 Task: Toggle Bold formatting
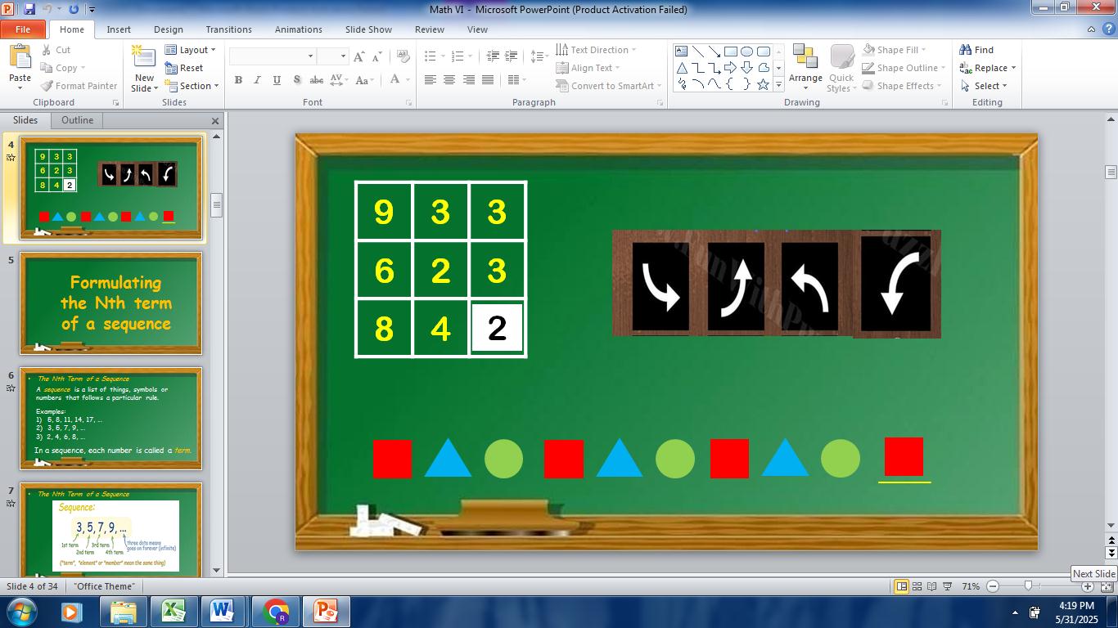tap(238, 79)
